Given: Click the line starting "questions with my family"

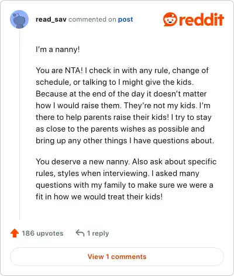Looking at the screenshot, I should 125,185.
